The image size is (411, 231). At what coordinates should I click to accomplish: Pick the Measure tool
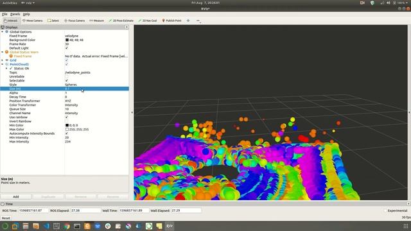[x=96, y=21]
